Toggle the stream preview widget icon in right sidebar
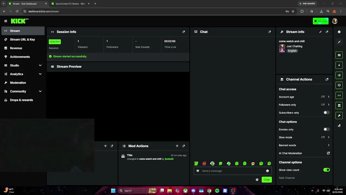This screenshot has height=195, width=346. pyautogui.click(x=339, y=55)
